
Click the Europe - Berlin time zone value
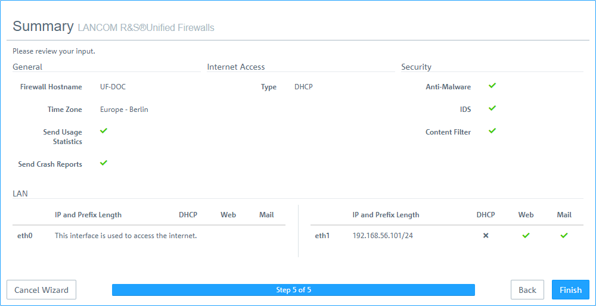[124, 110]
